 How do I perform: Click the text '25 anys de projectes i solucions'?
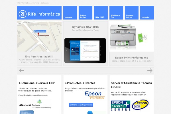[x=33, y=88]
